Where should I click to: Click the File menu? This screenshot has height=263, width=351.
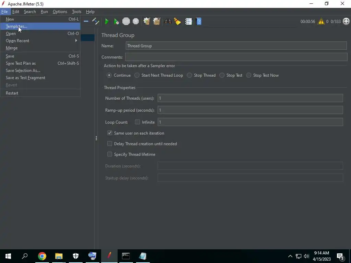tap(4, 12)
